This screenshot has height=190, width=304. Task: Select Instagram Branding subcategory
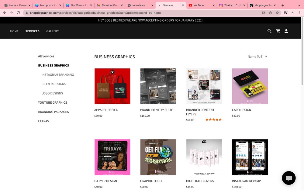pyautogui.click(x=58, y=75)
